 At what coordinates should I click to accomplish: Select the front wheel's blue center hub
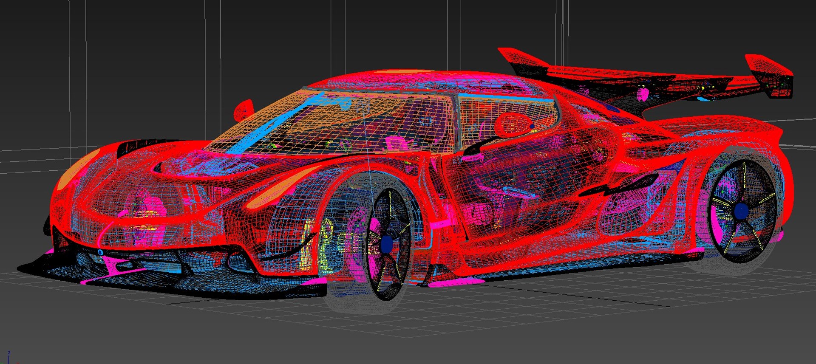coord(387,244)
